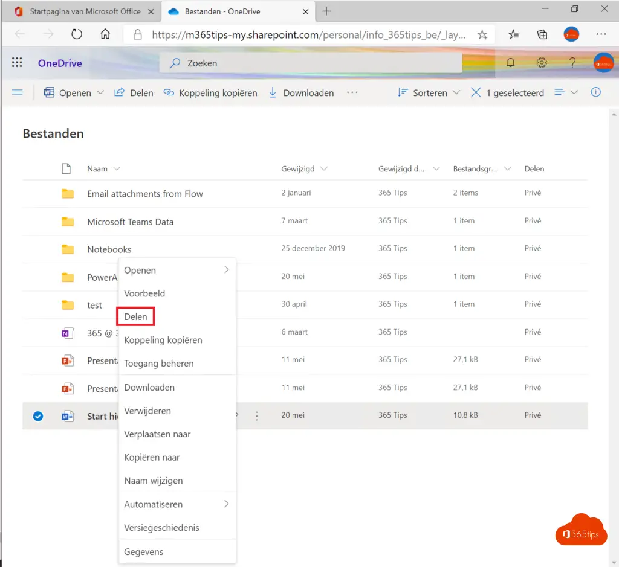Click the site lock icon in address bar

point(137,34)
